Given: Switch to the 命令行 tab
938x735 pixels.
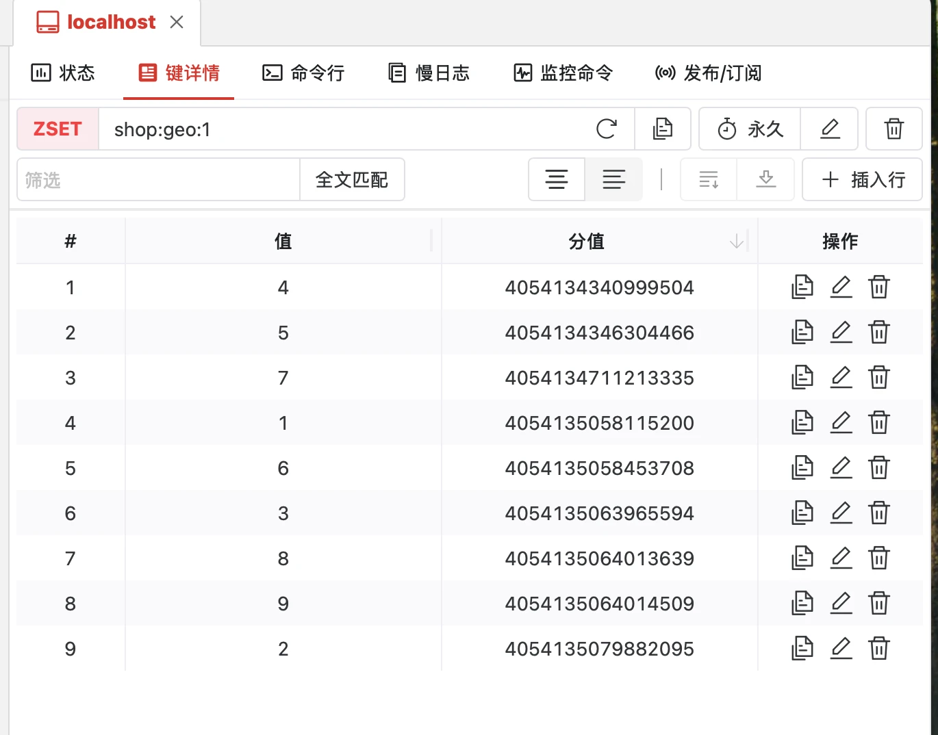Looking at the screenshot, I should [303, 73].
